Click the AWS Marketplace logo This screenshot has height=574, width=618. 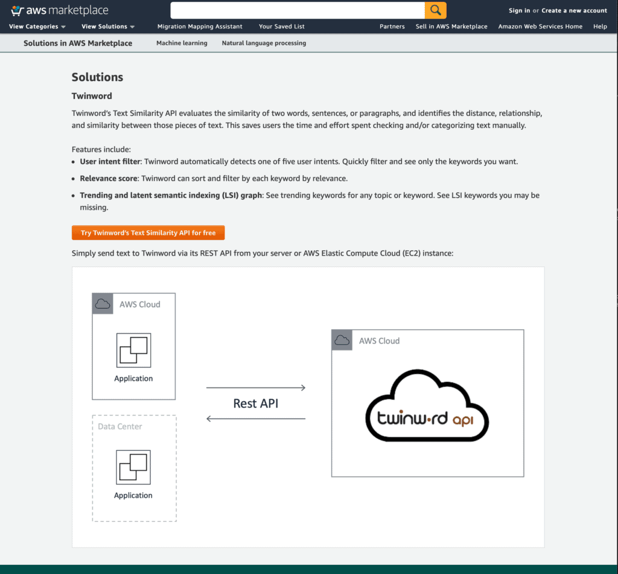click(60, 11)
